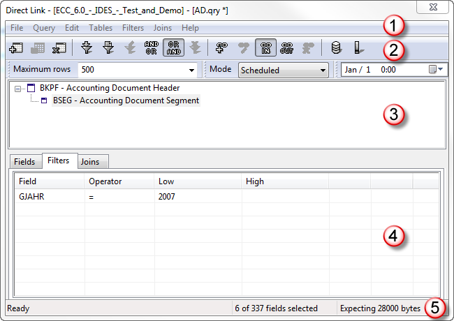The height and width of the screenshot is (321, 454).
Task: Toggle the OR/AND filter logic button
Action: tap(173, 47)
